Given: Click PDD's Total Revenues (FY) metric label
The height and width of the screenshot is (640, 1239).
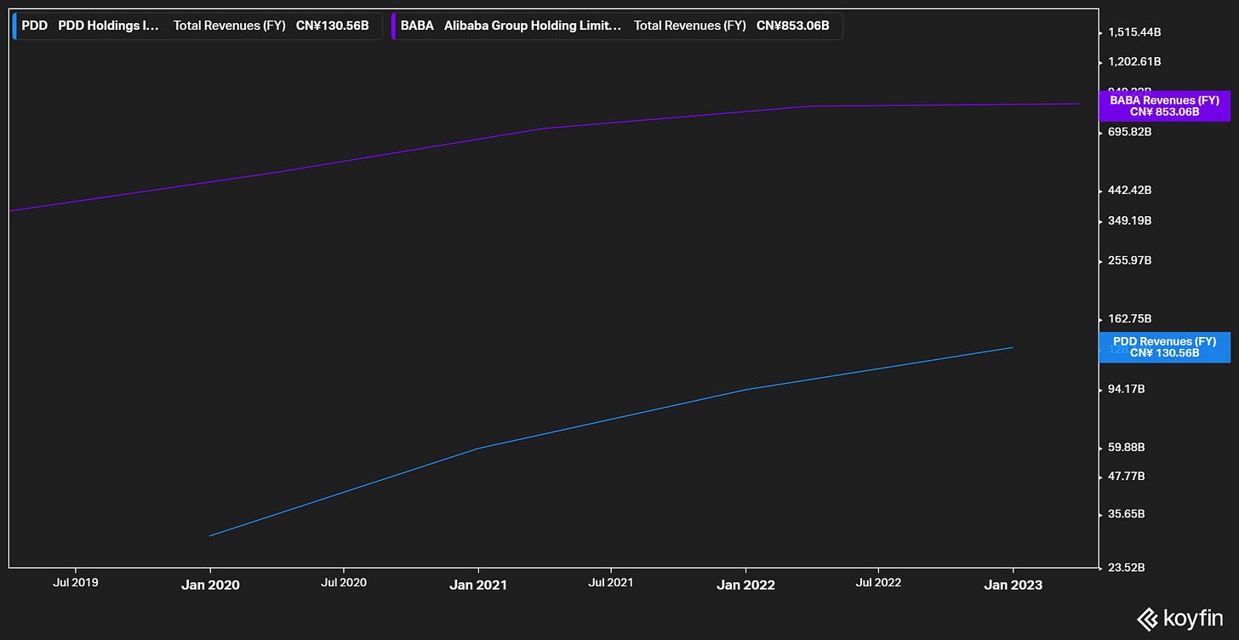Looking at the screenshot, I should [230, 26].
